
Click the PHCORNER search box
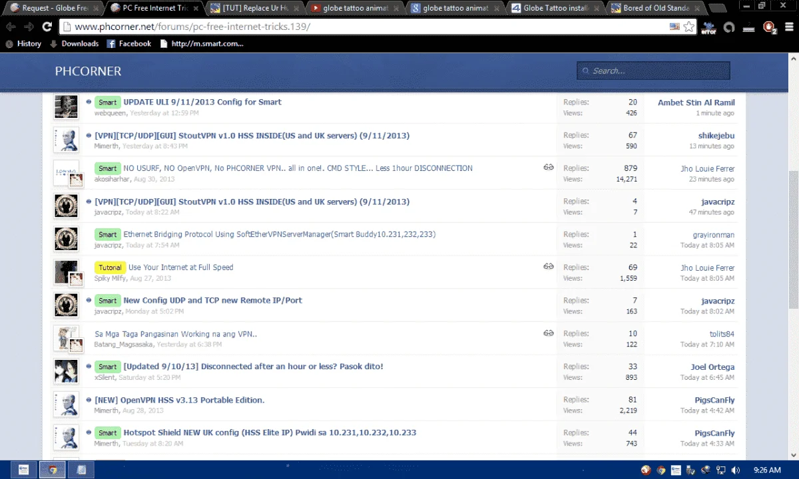(654, 71)
